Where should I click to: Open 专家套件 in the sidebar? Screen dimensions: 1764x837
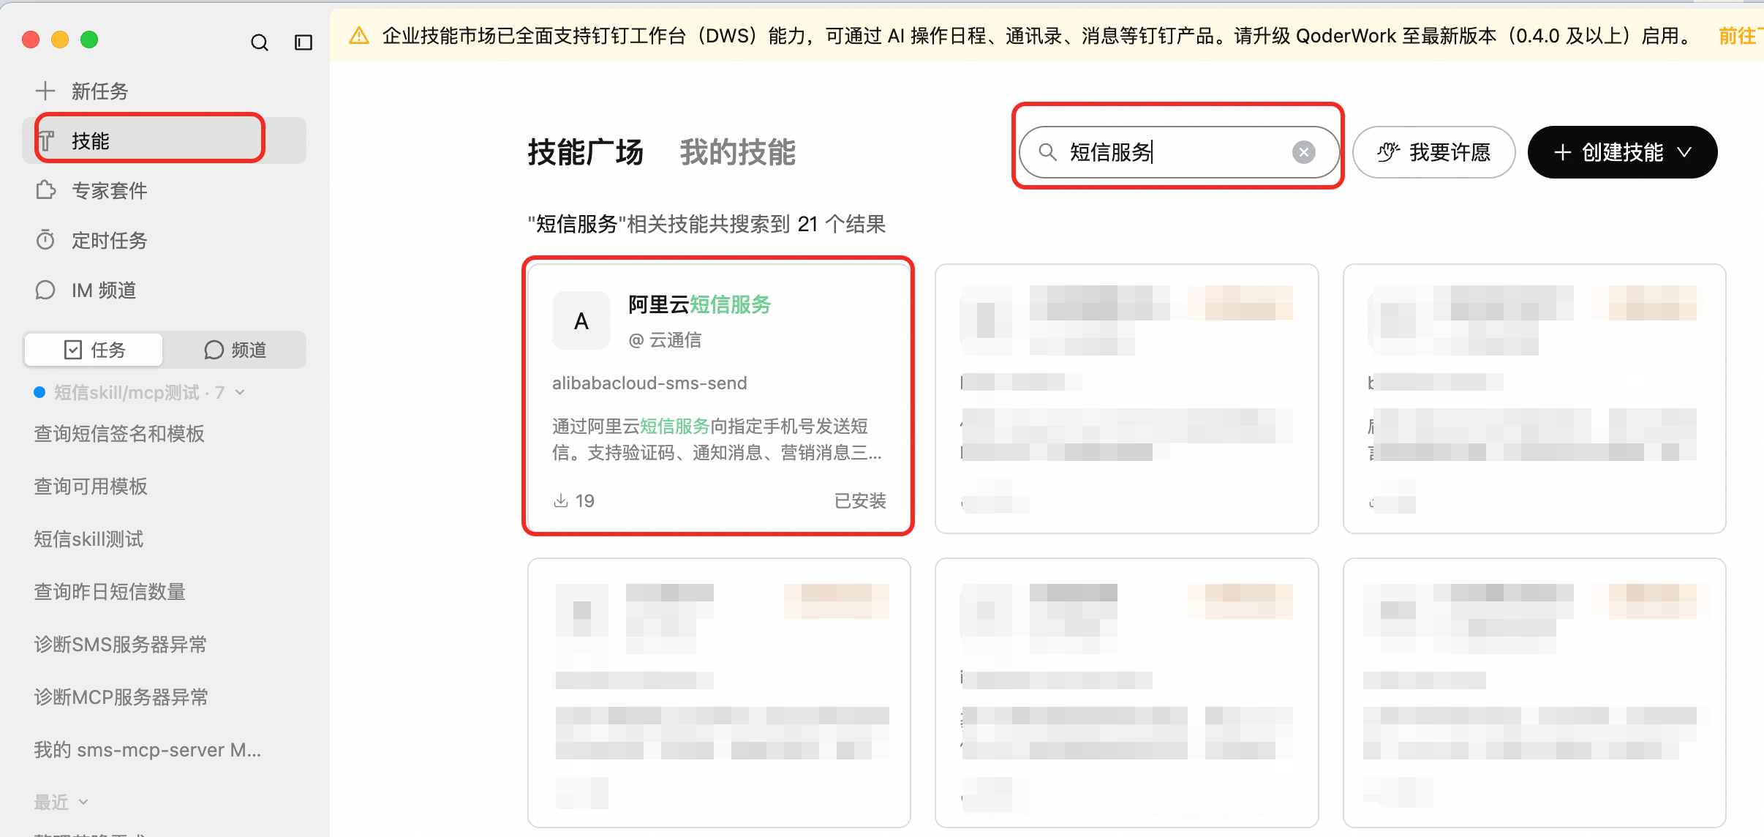[x=165, y=190]
